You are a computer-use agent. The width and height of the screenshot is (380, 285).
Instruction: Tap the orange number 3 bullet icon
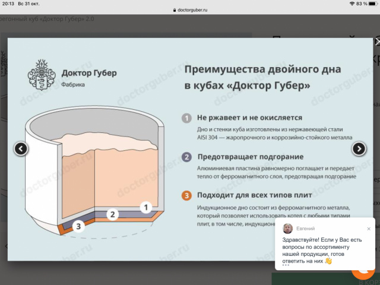click(x=186, y=196)
